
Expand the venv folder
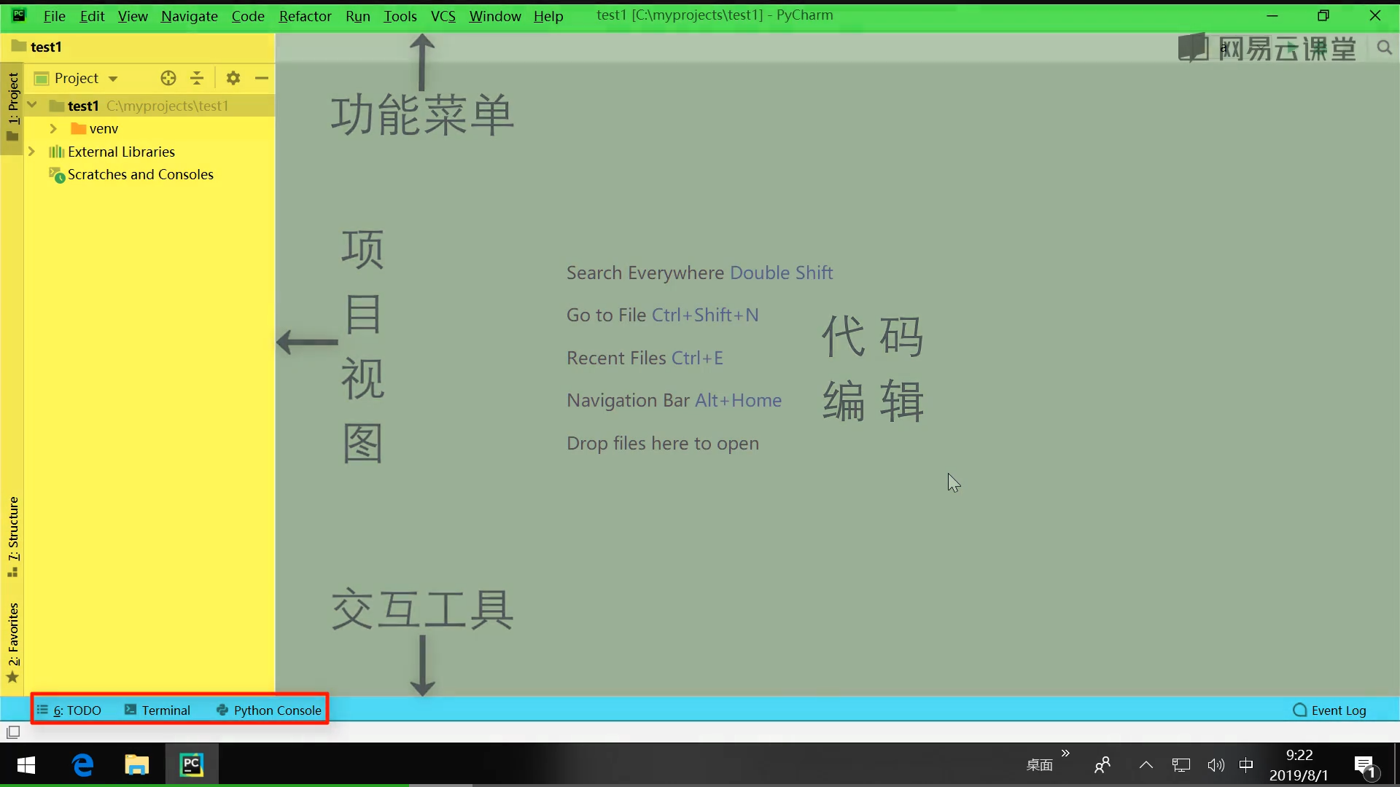(53, 129)
